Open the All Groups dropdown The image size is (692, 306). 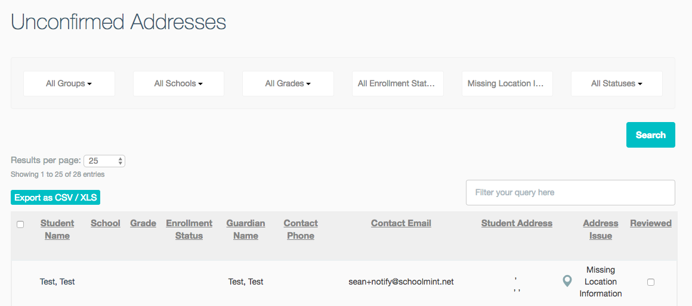(69, 84)
